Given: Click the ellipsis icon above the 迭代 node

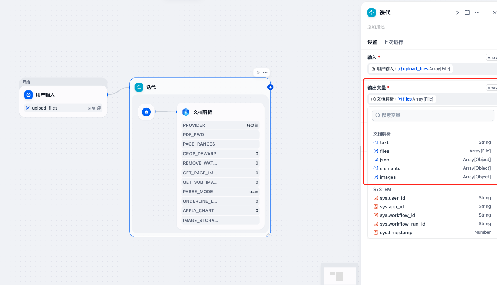Looking at the screenshot, I should [265, 72].
